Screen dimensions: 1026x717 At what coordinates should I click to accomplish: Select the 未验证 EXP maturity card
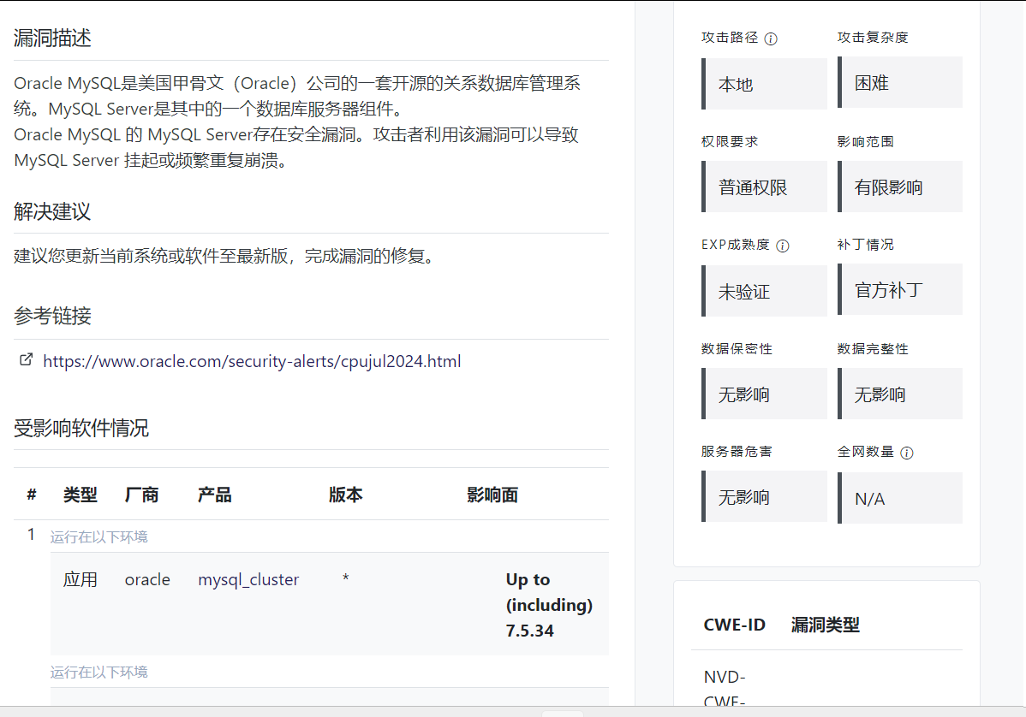pyautogui.click(x=763, y=290)
